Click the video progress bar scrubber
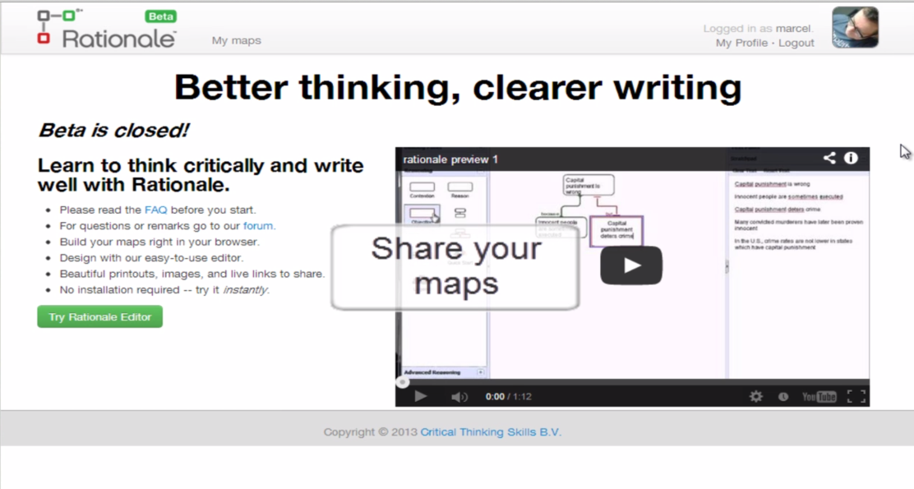The image size is (914, 489). coord(403,382)
